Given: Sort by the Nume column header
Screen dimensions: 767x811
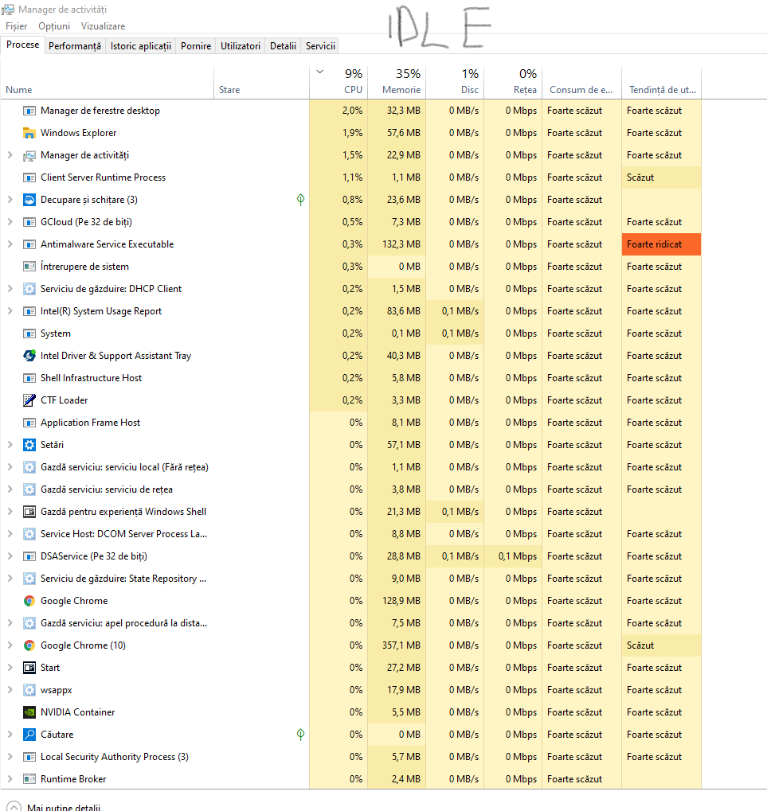Looking at the screenshot, I should [x=108, y=82].
